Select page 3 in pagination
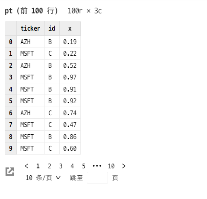The image size is (207, 199). tap(61, 166)
